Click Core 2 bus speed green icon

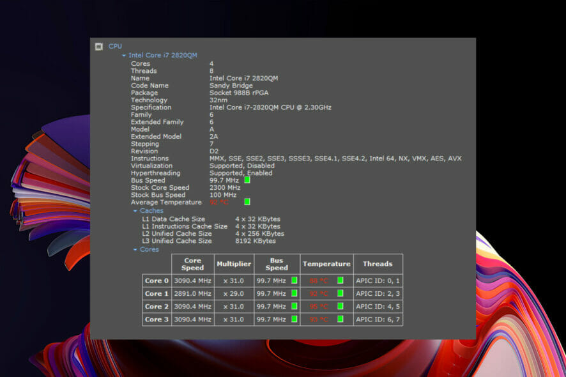[x=294, y=307]
